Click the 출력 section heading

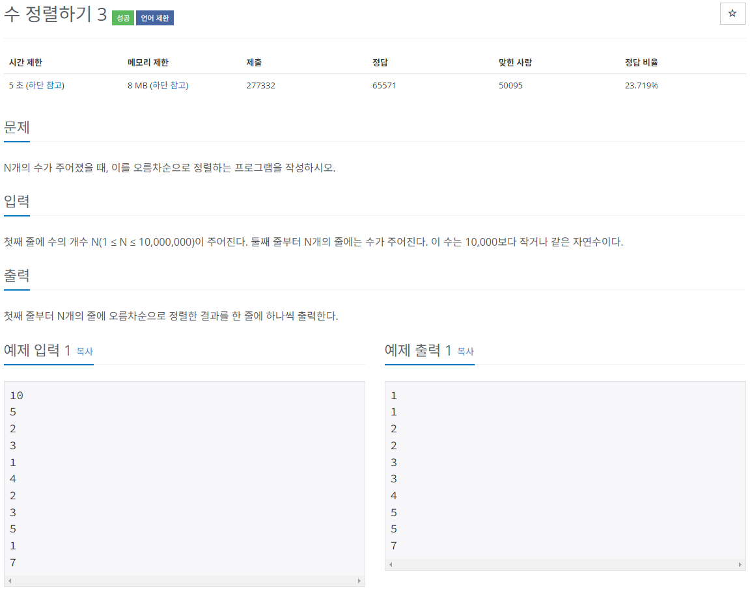17,276
